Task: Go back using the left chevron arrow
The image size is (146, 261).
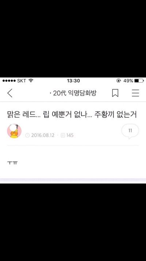Action: [x=10, y=93]
